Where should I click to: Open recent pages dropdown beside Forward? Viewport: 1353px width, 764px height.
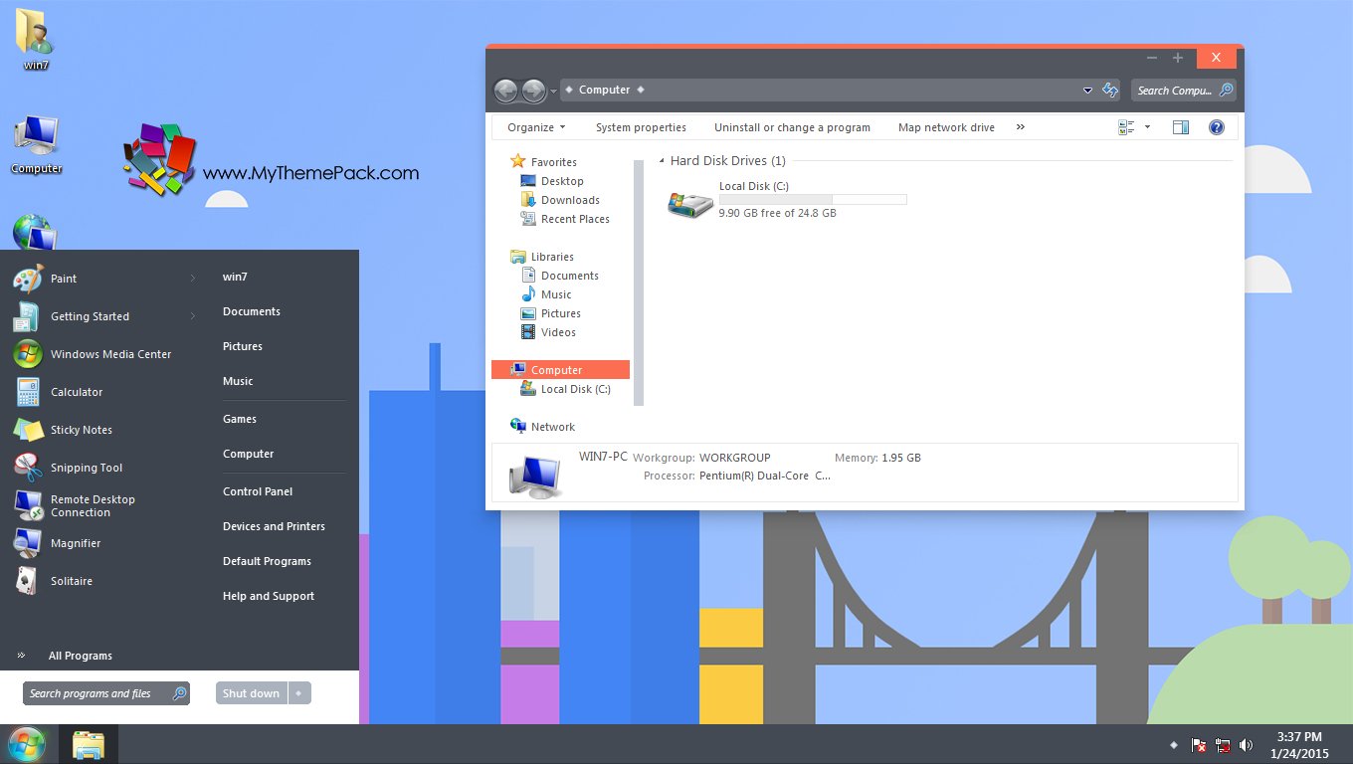tap(553, 92)
